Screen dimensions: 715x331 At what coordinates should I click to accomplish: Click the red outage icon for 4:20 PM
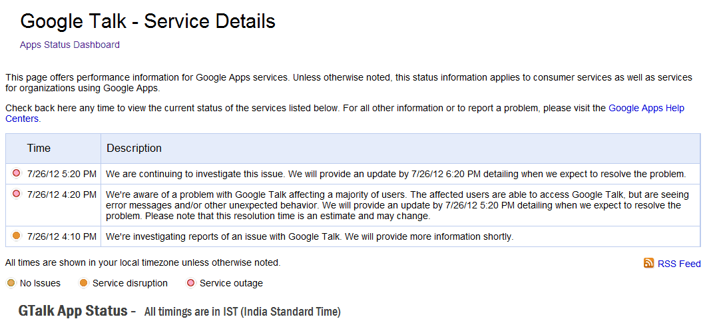pos(17,194)
